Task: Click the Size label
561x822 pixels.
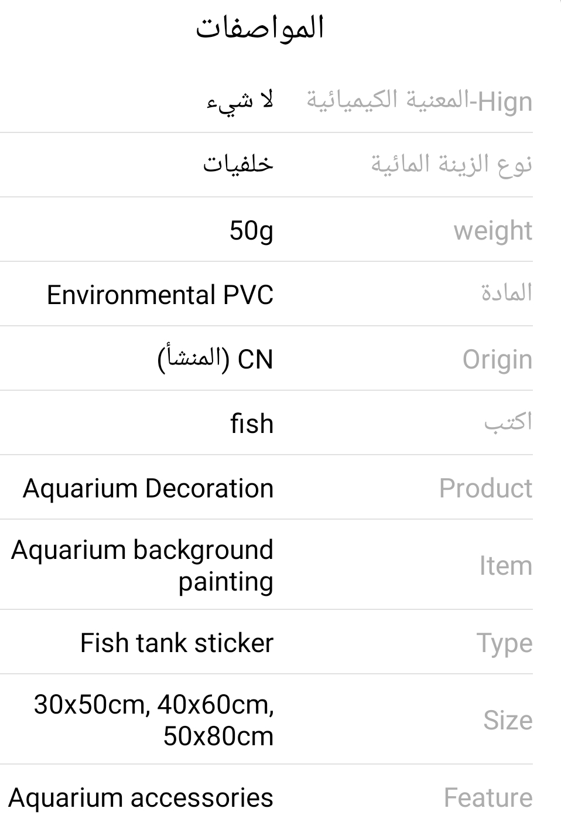Action: [x=508, y=720]
